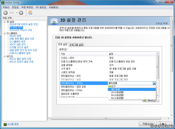Open 다중 디스플레이 설정 in tree
The width and height of the screenshot is (175, 129).
click(x=20, y=53)
